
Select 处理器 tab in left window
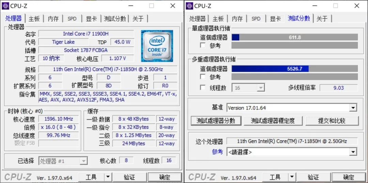13,18
